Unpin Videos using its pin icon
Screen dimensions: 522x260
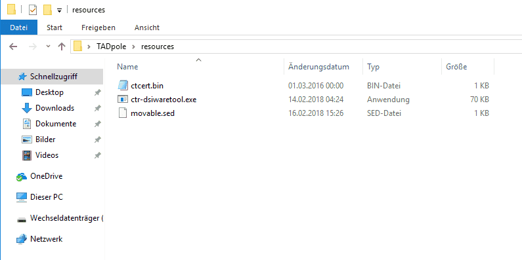coord(97,155)
